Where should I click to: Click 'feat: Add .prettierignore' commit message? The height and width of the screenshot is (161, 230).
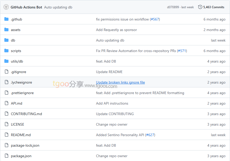pyautogui.click(x=140, y=93)
